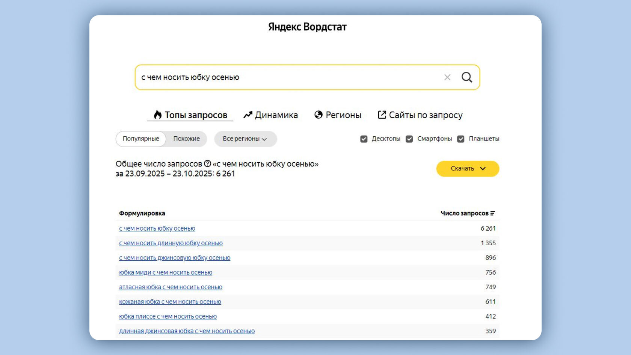Click the request count 412
The image size is (631, 355).
pos(491,316)
